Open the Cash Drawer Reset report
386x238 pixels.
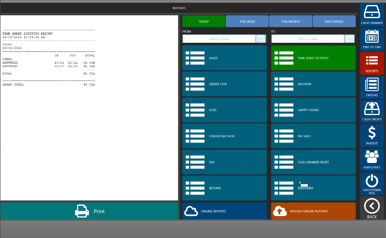point(313,162)
